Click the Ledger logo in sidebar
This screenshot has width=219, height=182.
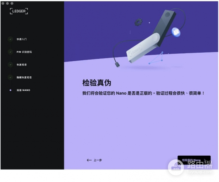point(19,11)
